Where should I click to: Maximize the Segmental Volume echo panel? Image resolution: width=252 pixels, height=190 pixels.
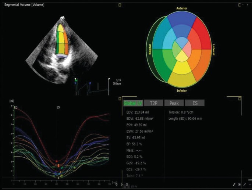(120, 5)
